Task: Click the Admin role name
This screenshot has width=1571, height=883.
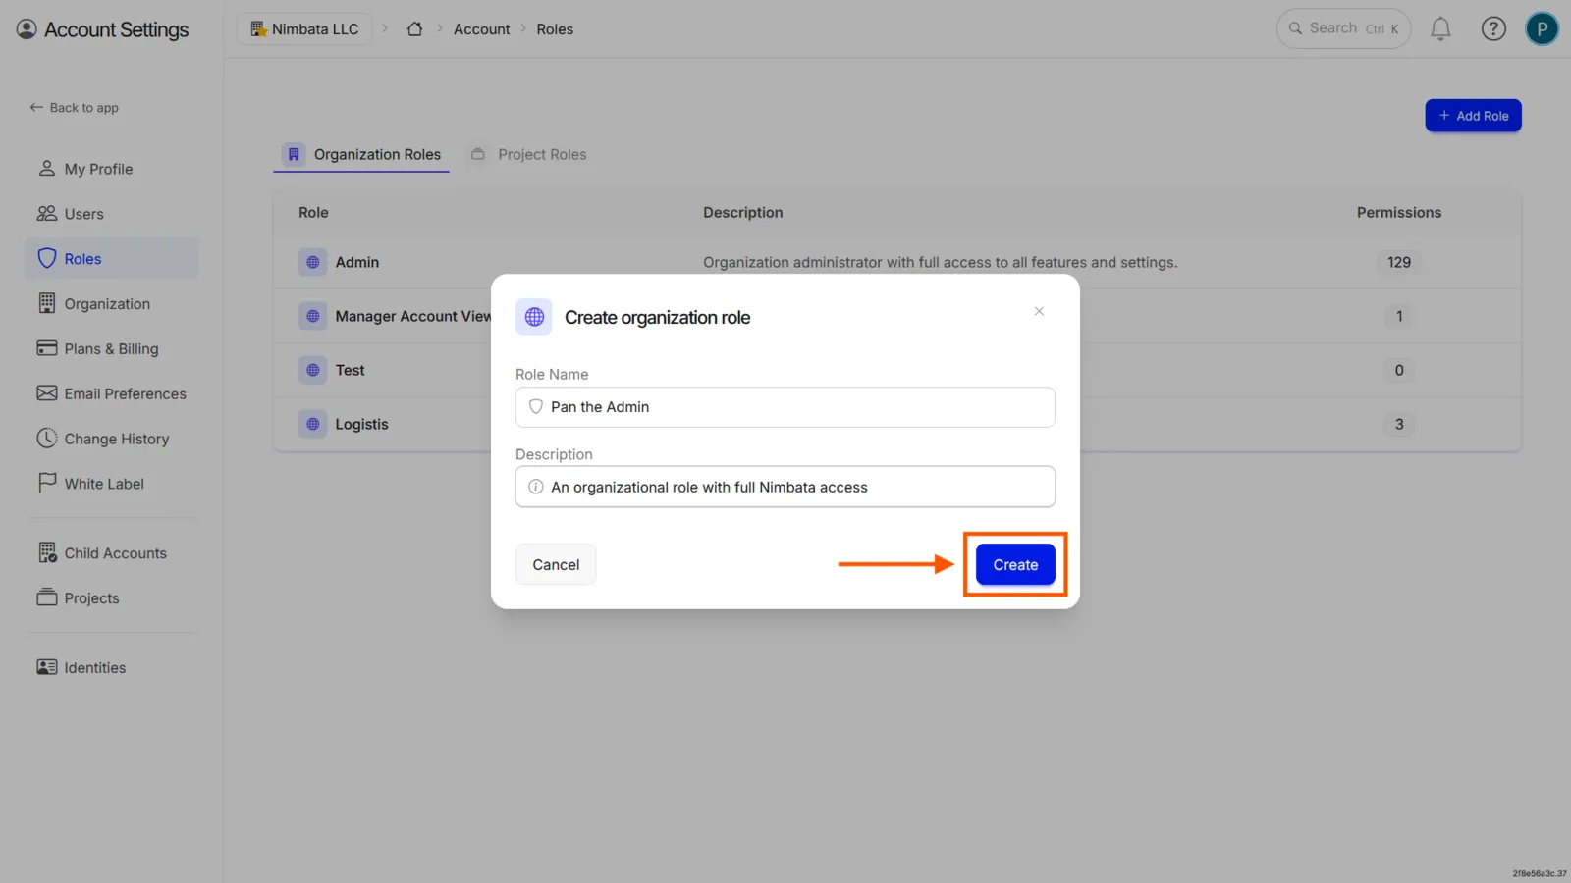Action: (357, 262)
